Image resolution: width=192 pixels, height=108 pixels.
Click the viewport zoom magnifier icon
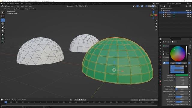(x=156, y=21)
